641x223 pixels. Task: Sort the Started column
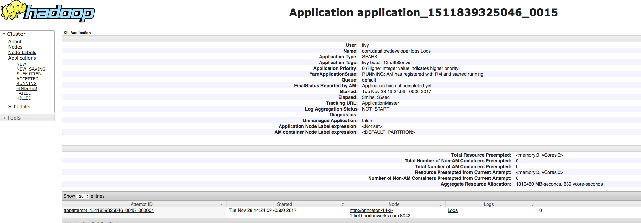[343, 204]
